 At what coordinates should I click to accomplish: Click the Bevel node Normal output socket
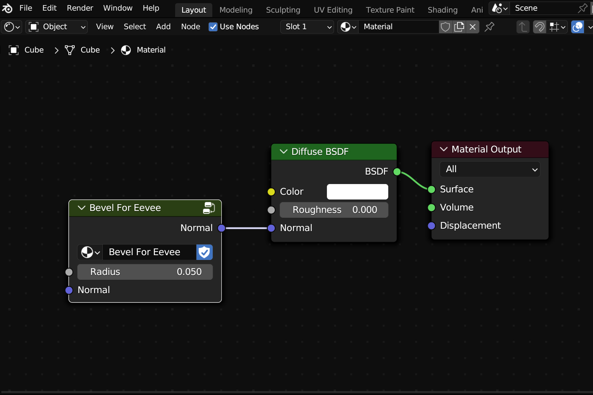(221, 228)
